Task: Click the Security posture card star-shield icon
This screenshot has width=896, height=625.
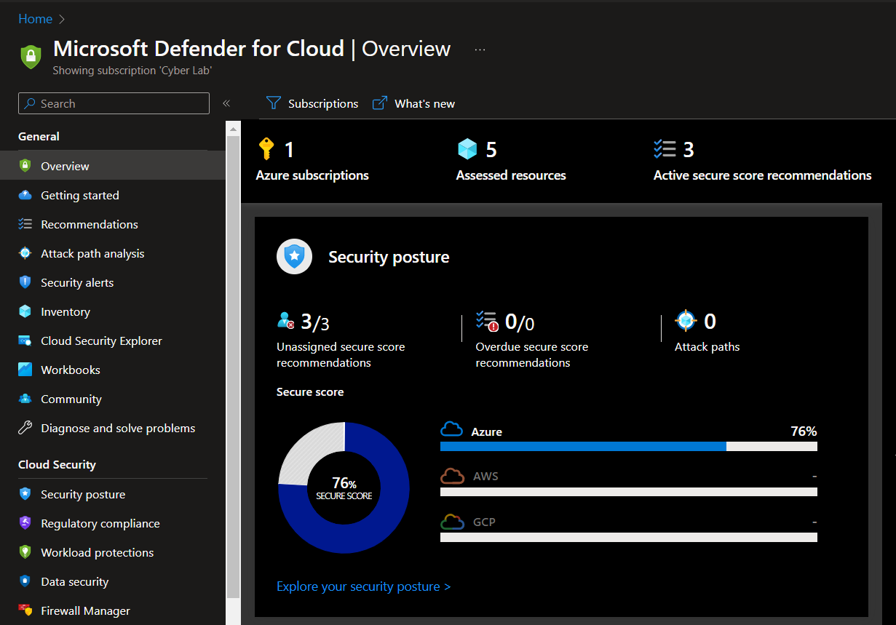Action: pyautogui.click(x=295, y=257)
